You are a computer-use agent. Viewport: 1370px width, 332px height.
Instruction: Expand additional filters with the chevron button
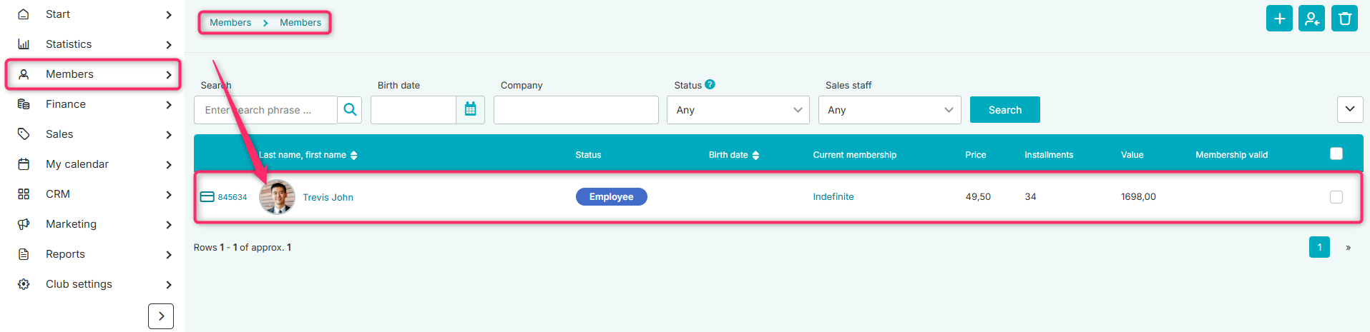pos(1350,109)
